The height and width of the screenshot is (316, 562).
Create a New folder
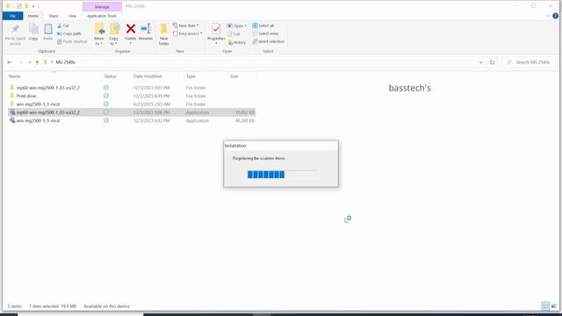(x=164, y=34)
